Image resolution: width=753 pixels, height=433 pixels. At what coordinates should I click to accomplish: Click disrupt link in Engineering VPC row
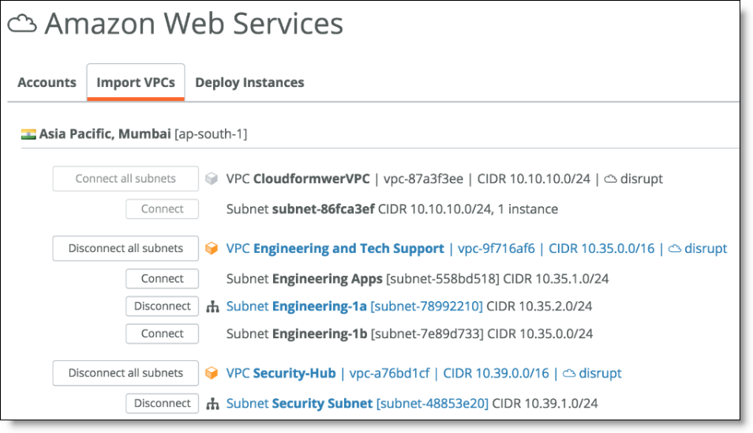(706, 248)
